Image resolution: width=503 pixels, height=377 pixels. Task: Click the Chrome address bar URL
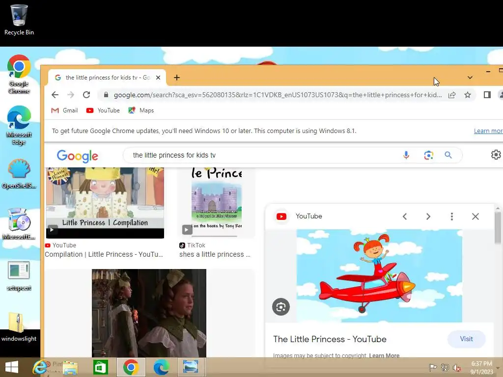pos(278,95)
